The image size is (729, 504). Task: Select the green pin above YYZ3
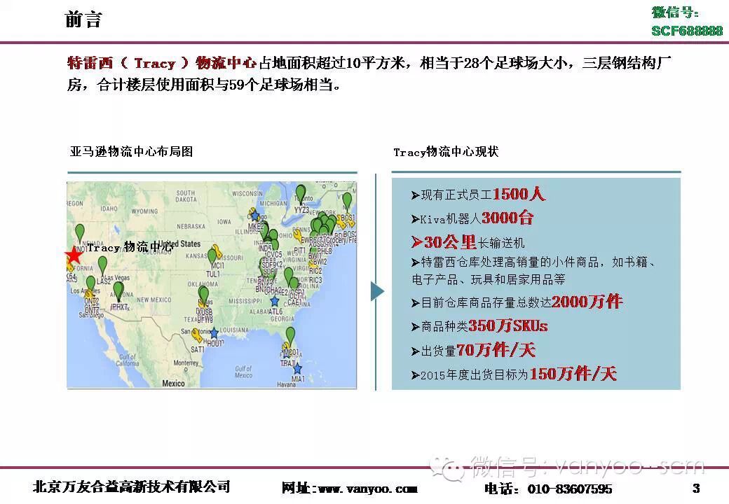[x=301, y=193]
